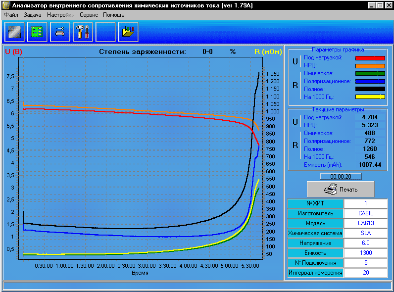394x292 pixels.
Task: Click the device connection toolbar icon
Action: (x=60, y=32)
